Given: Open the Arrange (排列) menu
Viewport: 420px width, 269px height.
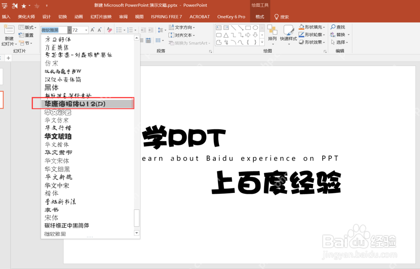Looking at the screenshot, I should coord(273,34).
